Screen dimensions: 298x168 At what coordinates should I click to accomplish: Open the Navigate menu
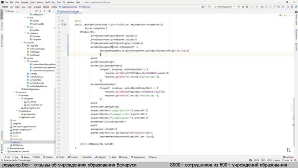pyautogui.click(x=25, y=2)
